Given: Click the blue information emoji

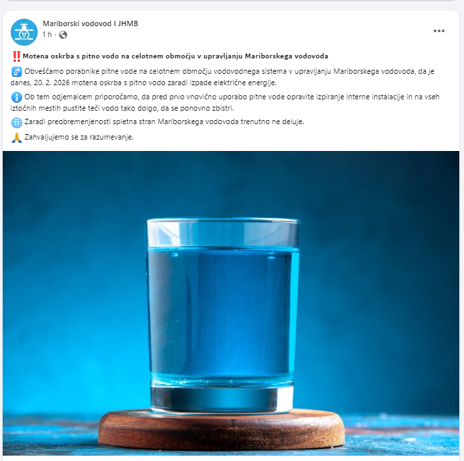Looking at the screenshot, I should click(x=17, y=97).
